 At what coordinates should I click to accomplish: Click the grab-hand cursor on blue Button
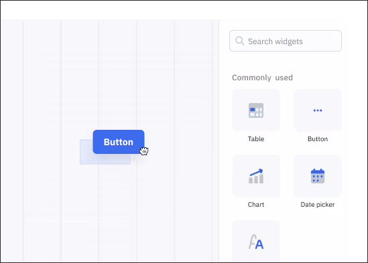pyautogui.click(x=144, y=151)
